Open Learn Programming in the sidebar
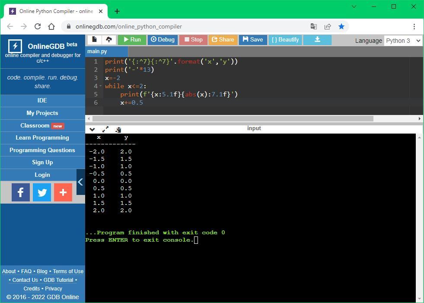This screenshot has width=424, height=303. [x=42, y=138]
